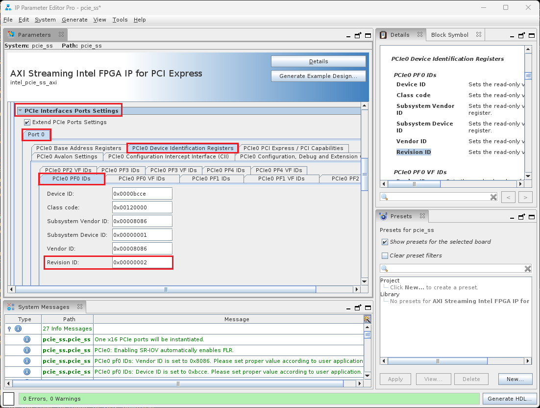The width and height of the screenshot is (540, 408).
Task: Collapse PCIe Interfaces Ports Settings section
Action: (20, 111)
